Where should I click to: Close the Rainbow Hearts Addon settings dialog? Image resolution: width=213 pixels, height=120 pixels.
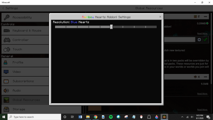(160, 17)
